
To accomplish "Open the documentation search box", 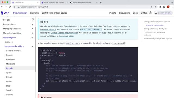I will (163, 13).
